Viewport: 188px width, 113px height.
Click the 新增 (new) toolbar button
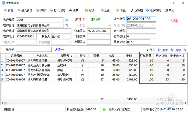[9, 10]
